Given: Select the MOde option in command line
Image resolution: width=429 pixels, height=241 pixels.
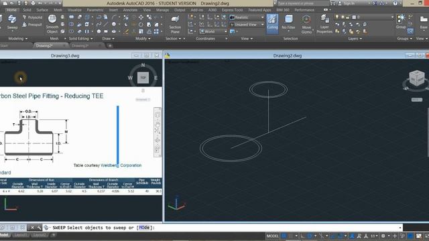Looking at the screenshot, I should pos(144,228).
